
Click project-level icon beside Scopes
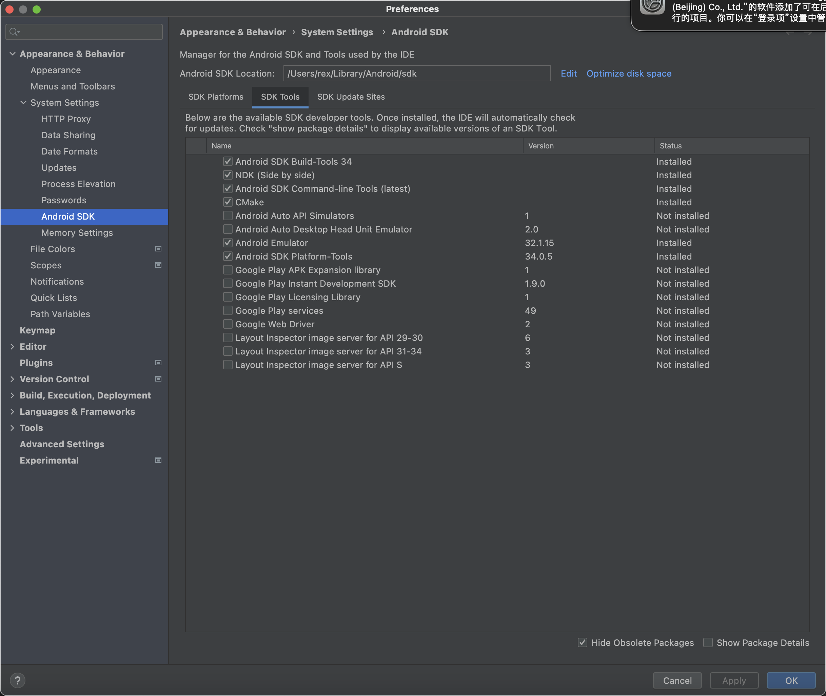click(158, 265)
